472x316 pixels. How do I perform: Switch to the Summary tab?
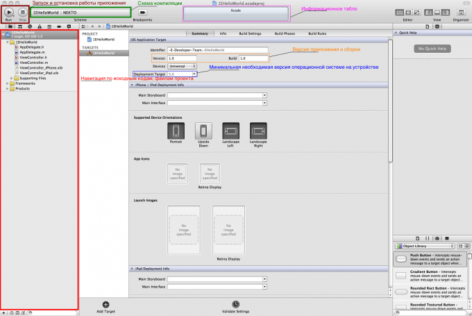[200, 33]
